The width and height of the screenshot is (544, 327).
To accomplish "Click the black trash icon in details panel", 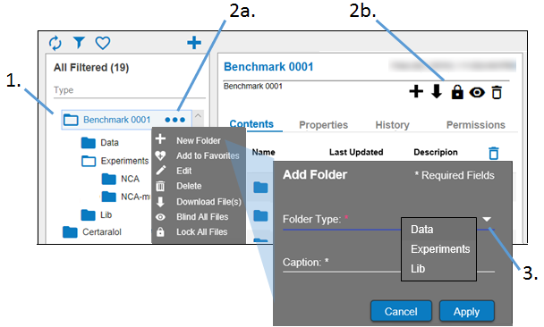I will [x=497, y=93].
